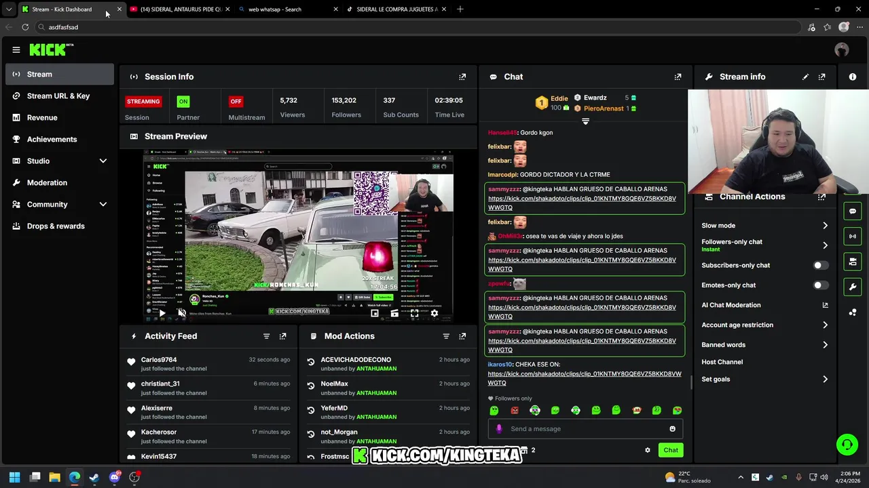Click NoelMax in Mod Actions
Image resolution: width=869 pixels, height=488 pixels.
click(334, 384)
